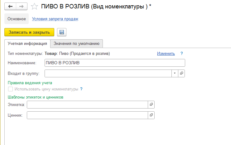Expand the 'Входит в группу' dropdown list
The width and height of the screenshot is (231, 145).
[x=175, y=73]
